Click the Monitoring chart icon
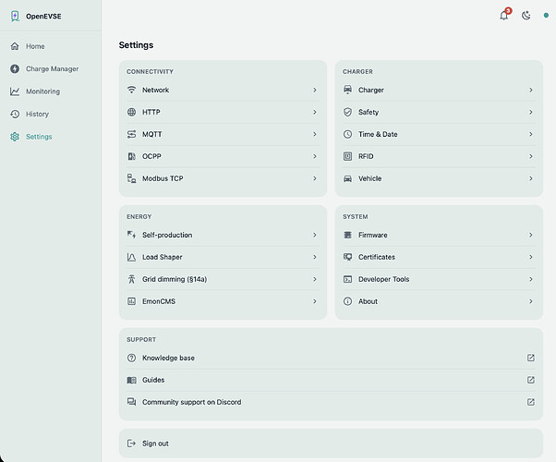This screenshot has height=462, width=556. click(15, 91)
